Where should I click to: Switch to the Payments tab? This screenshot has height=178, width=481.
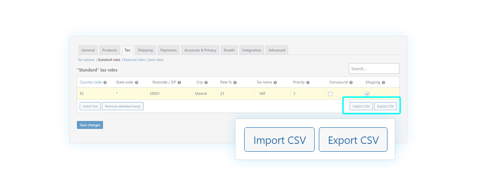pyautogui.click(x=169, y=50)
